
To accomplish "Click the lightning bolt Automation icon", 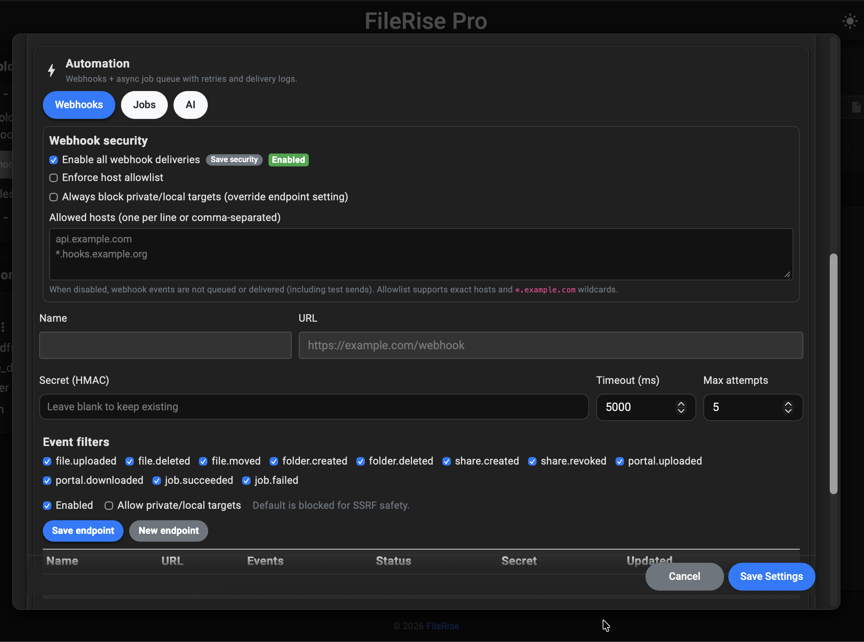I will point(52,70).
